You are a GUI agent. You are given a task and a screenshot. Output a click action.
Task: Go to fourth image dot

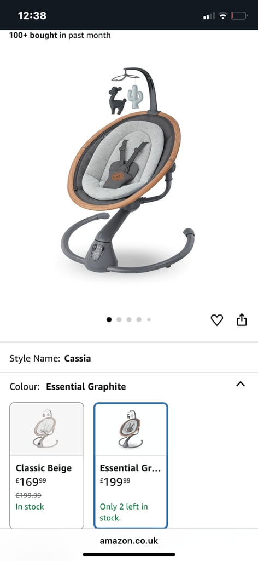pyautogui.click(x=139, y=319)
